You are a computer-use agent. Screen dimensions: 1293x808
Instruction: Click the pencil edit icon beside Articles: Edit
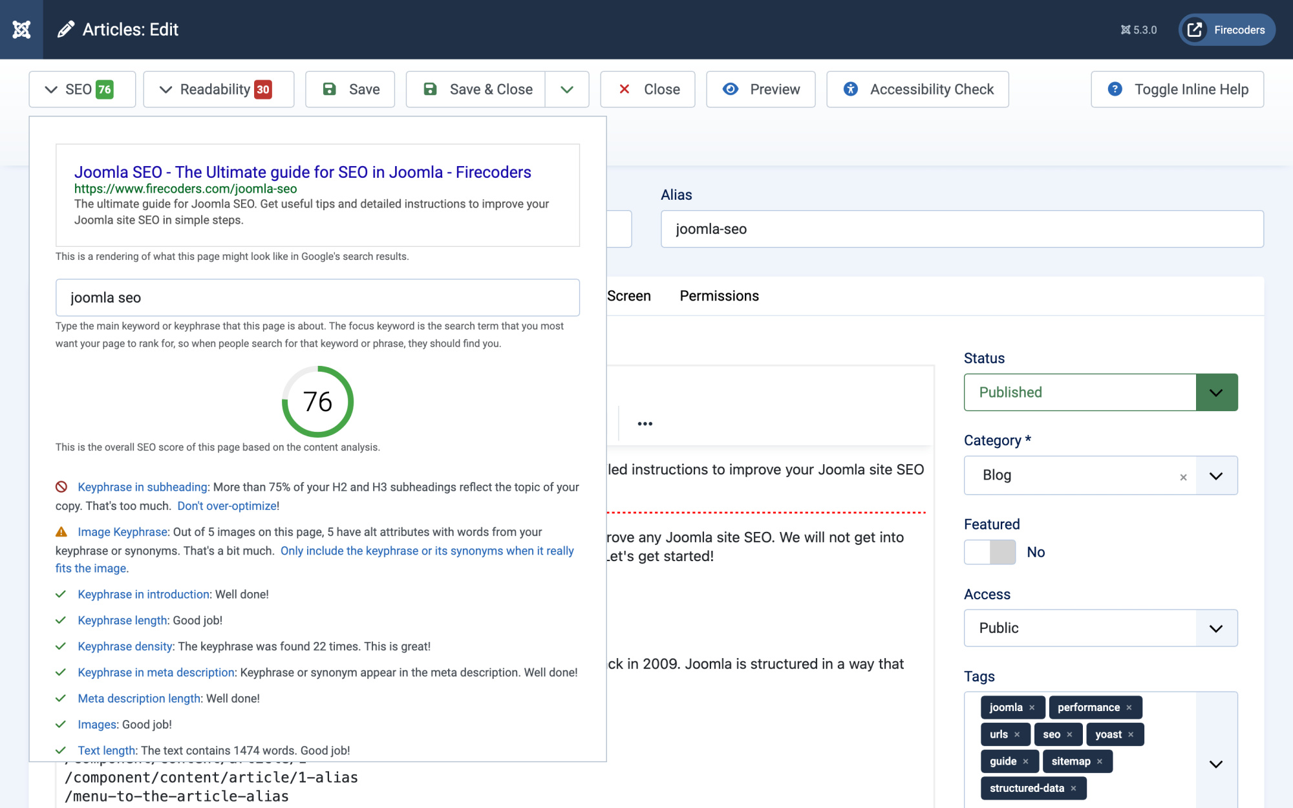(x=65, y=30)
